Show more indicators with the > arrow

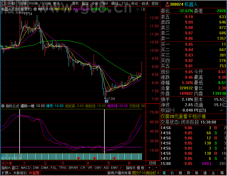point(121,168)
